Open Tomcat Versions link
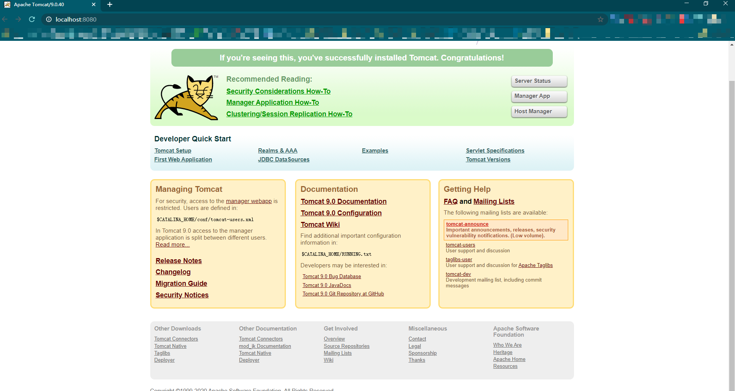 pyautogui.click(x=488, y=159)
